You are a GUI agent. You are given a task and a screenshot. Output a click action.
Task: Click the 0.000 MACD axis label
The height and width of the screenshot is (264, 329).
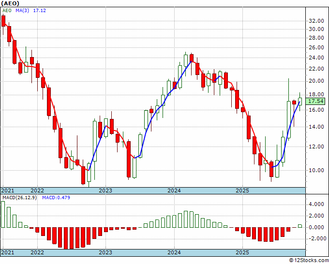point(317,227)
